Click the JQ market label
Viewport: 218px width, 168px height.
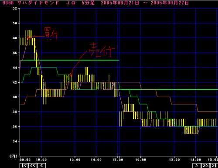click(x=71, y=3)
